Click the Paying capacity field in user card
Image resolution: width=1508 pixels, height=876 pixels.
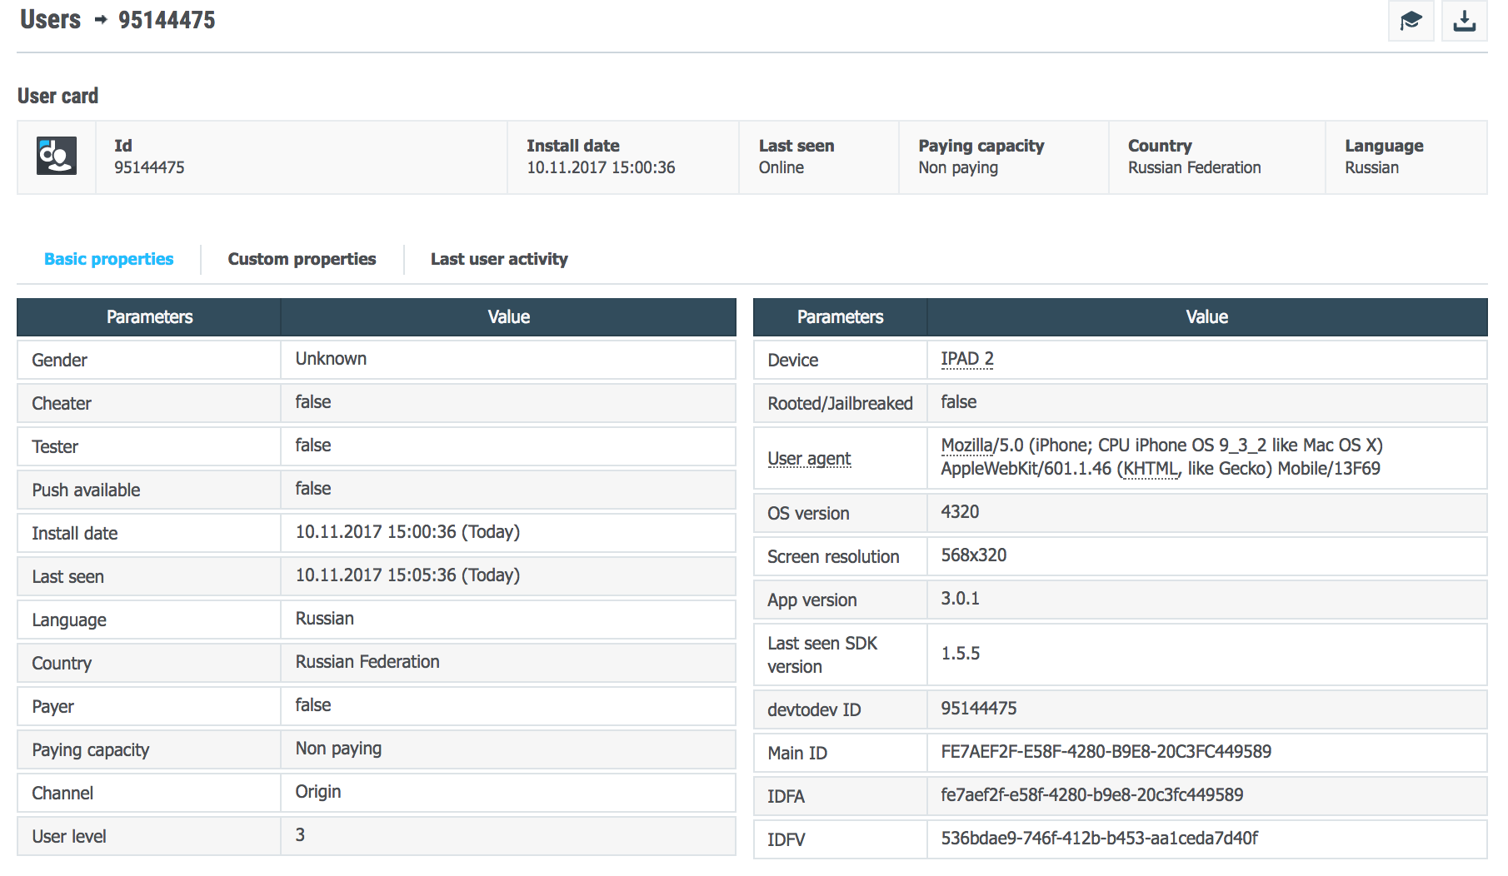pos(981,157)
